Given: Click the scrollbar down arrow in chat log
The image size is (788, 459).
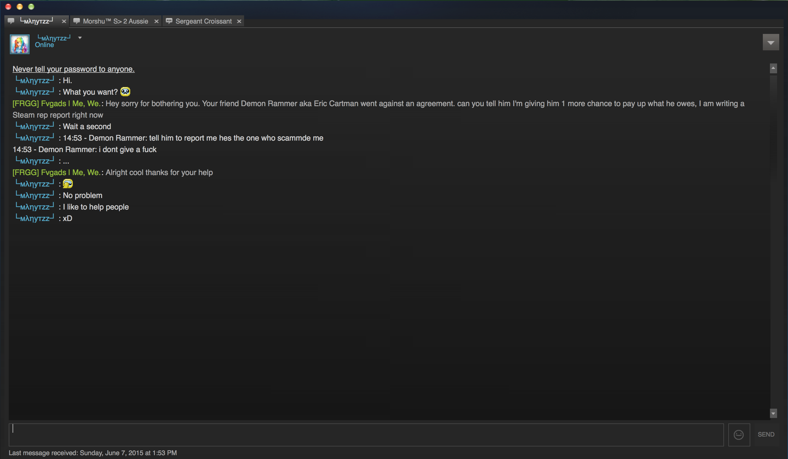Looking at the screenshot, I should tap(773, 413).
